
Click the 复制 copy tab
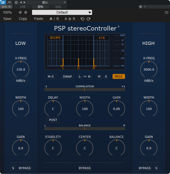click(40, 7)
